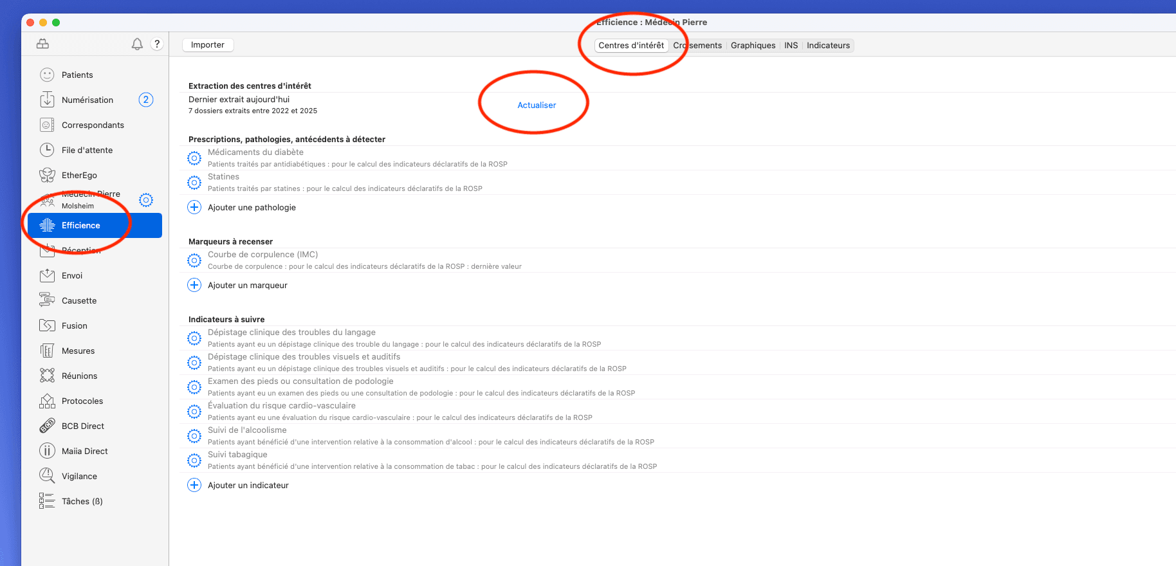Viewport: 1176px width, 566px height.
Task: Click plus icon to add a pathologie
Action: [x=194, y=207]
